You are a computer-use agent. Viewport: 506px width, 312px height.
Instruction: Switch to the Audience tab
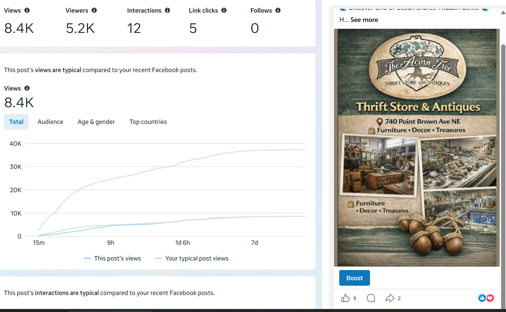pyautogui.click(x=50, y=122)
